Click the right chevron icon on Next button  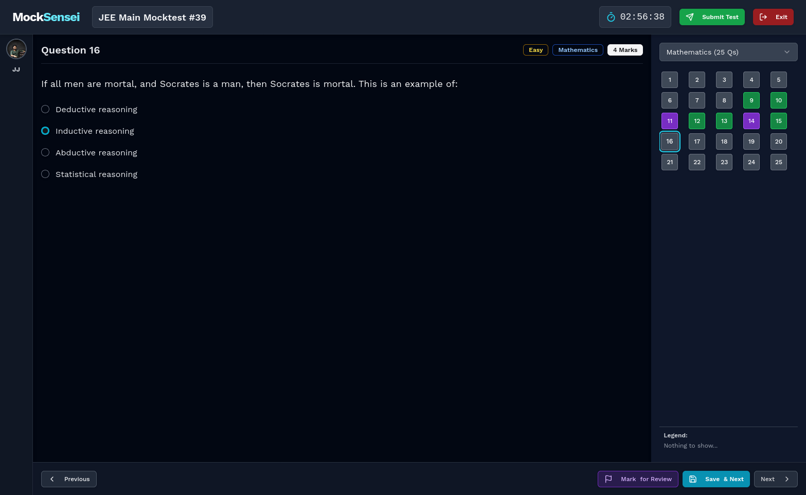click(787, 479)
